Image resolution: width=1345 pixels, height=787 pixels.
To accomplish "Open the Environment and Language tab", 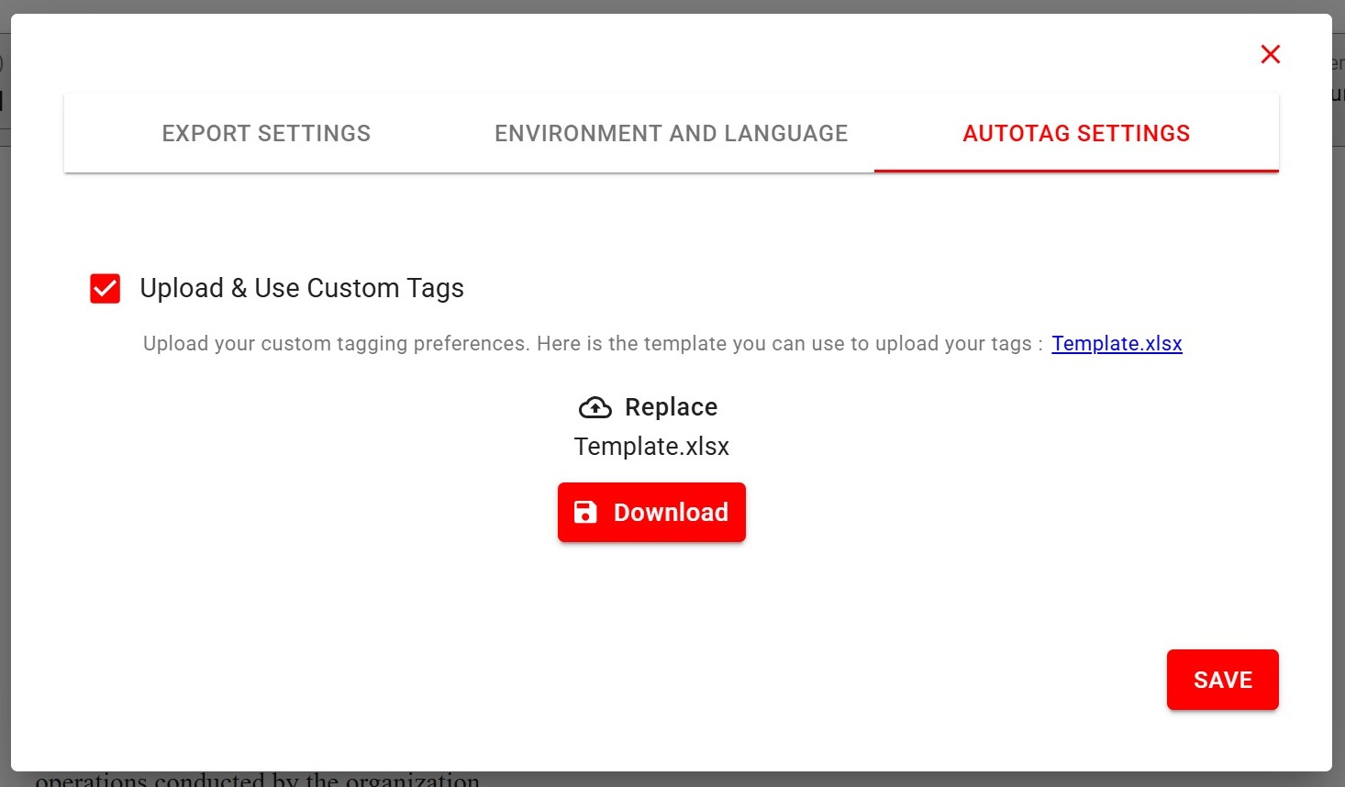I will (x=671, y=134).
